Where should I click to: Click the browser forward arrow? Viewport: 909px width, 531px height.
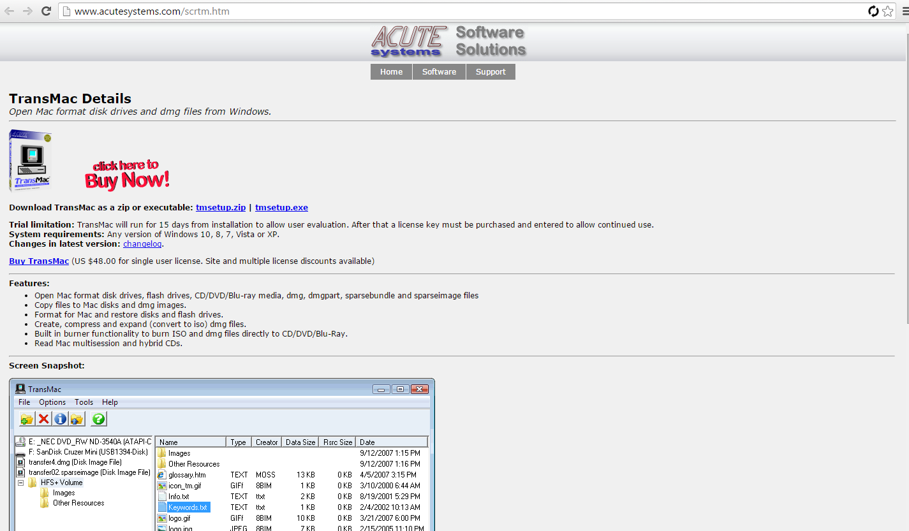click(27, 11)
